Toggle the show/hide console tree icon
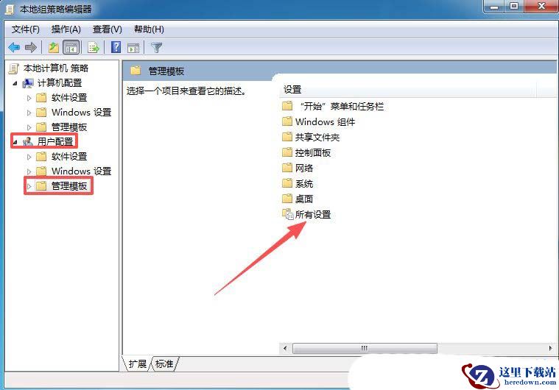Screen dimensions: 559x390 click(71, 47)
